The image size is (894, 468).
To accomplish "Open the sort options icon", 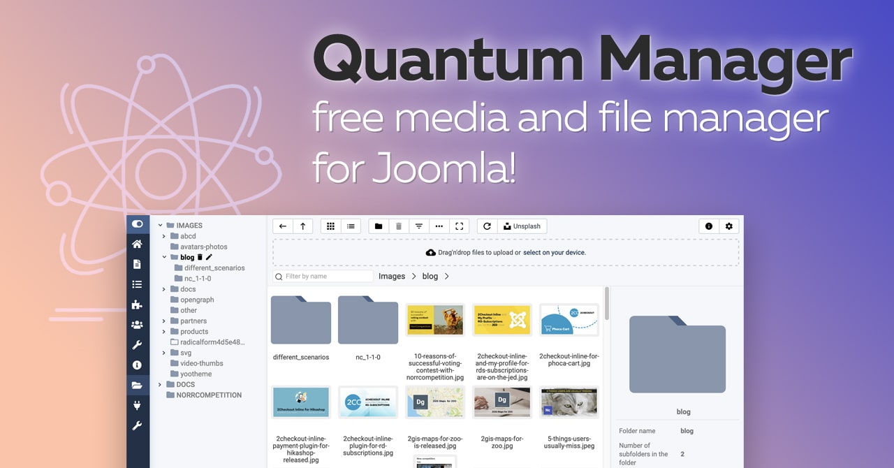I will (x=418, y=226).
